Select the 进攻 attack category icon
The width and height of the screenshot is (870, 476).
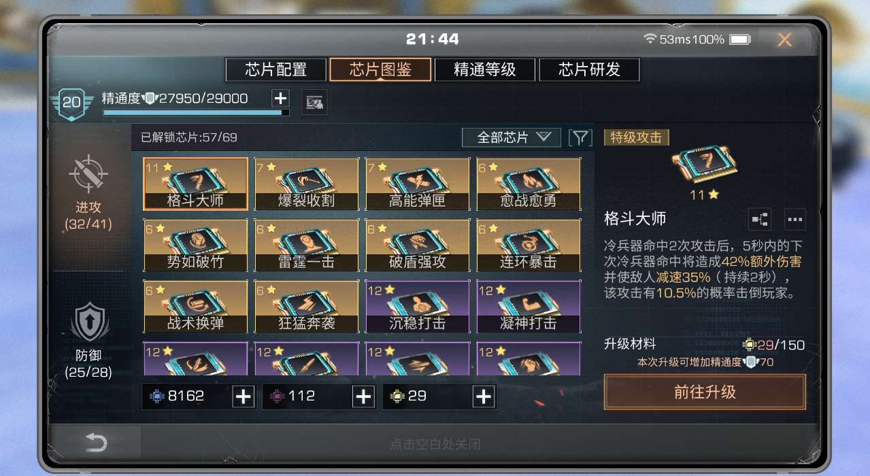[x=88, y=174]
